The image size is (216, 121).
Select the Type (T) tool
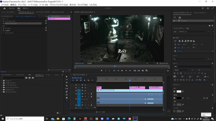[x=67, y=101]
